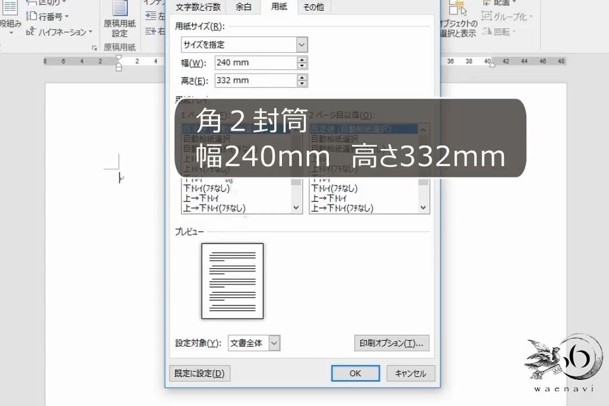
Task: Open オブジェクトの選択と表示 selection pane
Action: (459, 18)
